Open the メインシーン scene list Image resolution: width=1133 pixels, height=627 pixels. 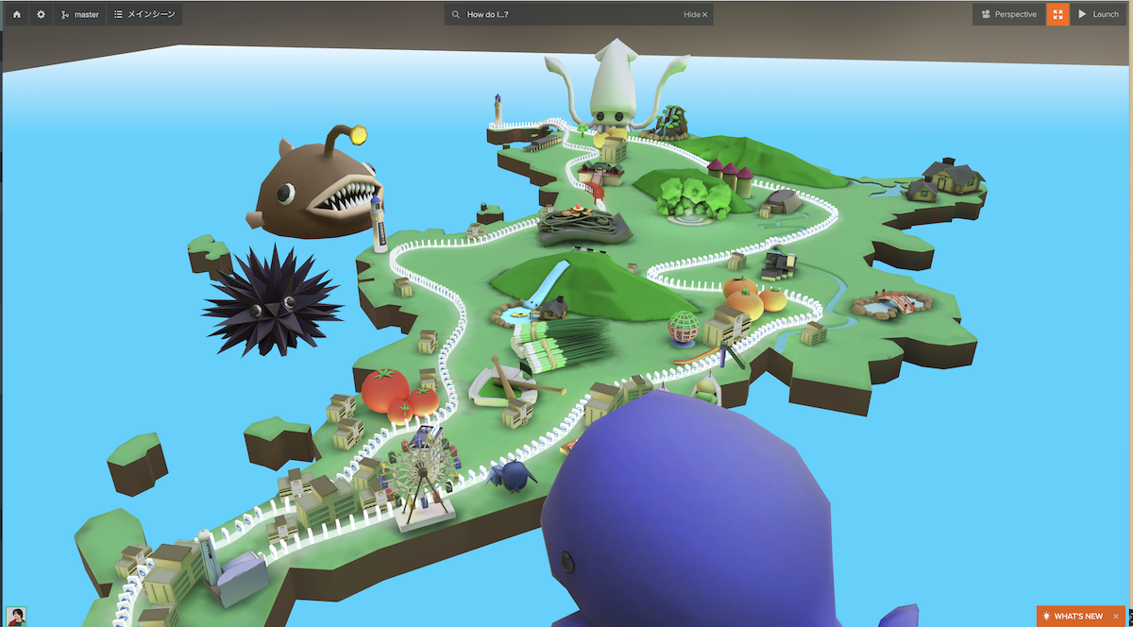(x=144, y=14)
